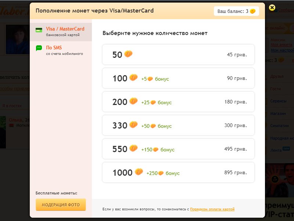Click the profile photo on the background page
294x221 pixels.
(x=18, y=39)
